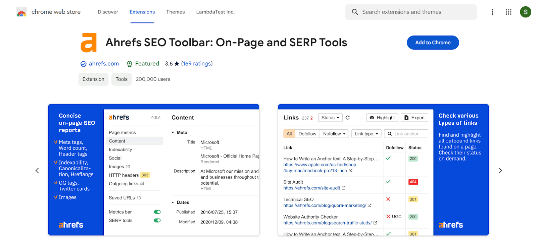Go to next screenshot with right arrow
The image size is (537, 246).
tap(500, 171)
